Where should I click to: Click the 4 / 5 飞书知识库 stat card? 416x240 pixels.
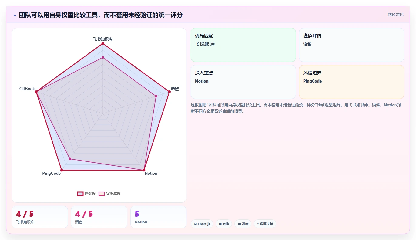tap(40, 217)
